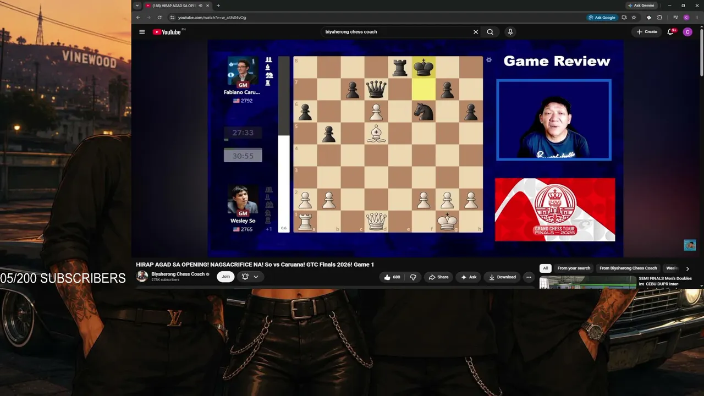
Task: Click the black knight on f6
Action: (x=424, y=111)
